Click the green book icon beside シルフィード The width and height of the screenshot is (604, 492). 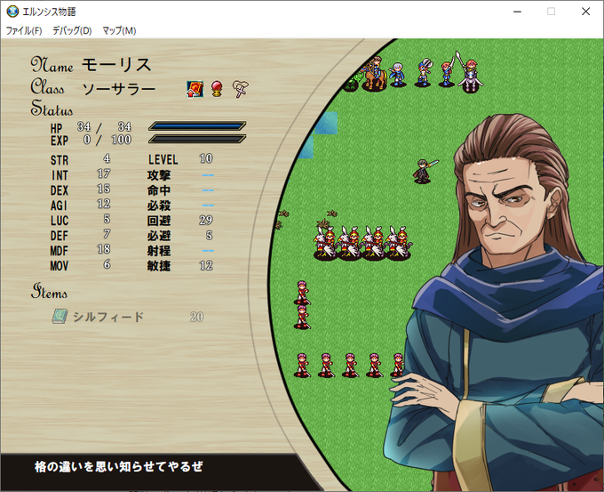point(60,317)
